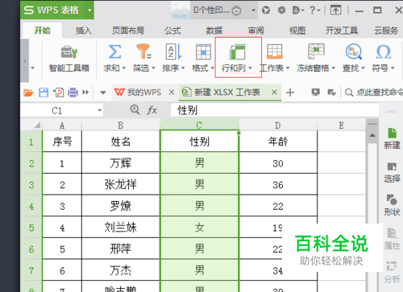
Task: Click the Find (查找) magnifier icon
Action: pyautogui.click(x=354, y=51)
